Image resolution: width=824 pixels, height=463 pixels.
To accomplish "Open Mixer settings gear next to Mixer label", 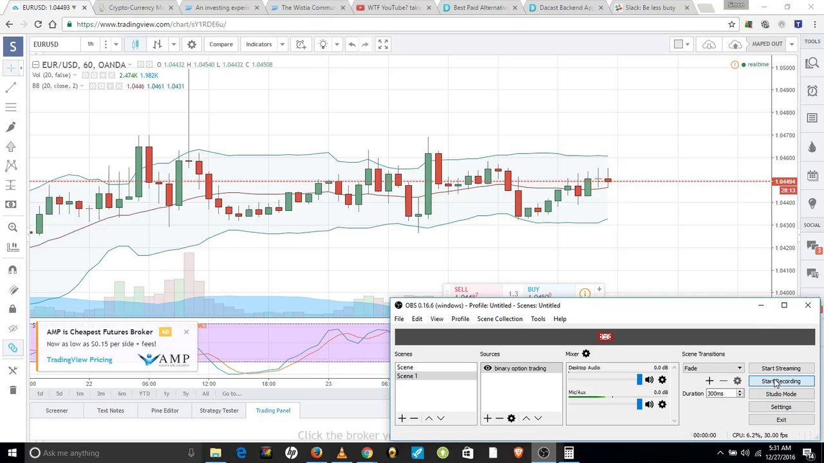I will [586, 354].
